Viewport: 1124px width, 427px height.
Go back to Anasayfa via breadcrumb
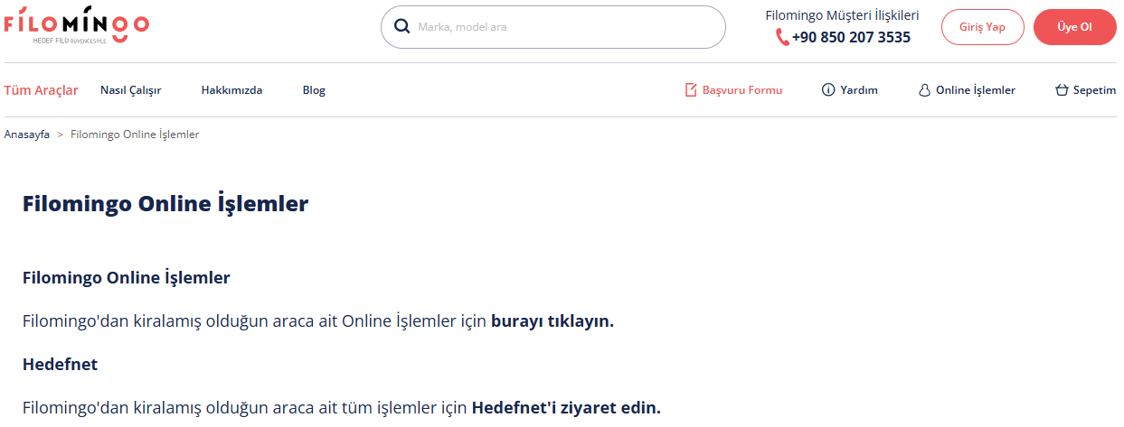pos(26,135)
